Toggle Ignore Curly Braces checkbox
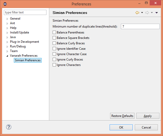The width and height of the screenshot is (163, 136). [x=54, y=59]
